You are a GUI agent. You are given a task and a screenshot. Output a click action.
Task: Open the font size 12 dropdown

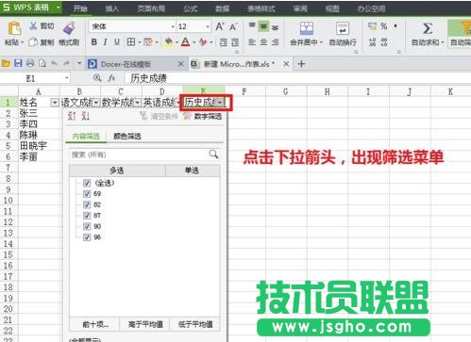[208, 26]
